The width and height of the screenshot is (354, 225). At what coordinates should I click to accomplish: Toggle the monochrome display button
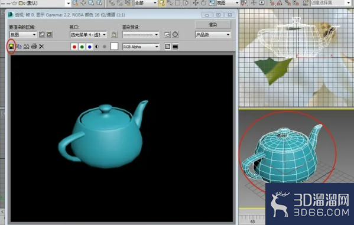coord(105,47)
